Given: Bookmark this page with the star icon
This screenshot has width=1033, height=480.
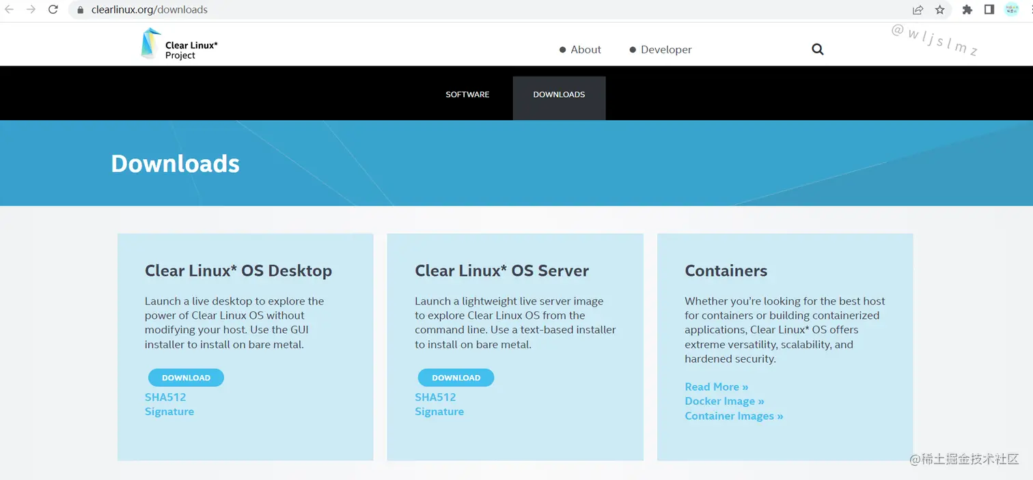Looking at the screenshot, I should coord(940,10).
